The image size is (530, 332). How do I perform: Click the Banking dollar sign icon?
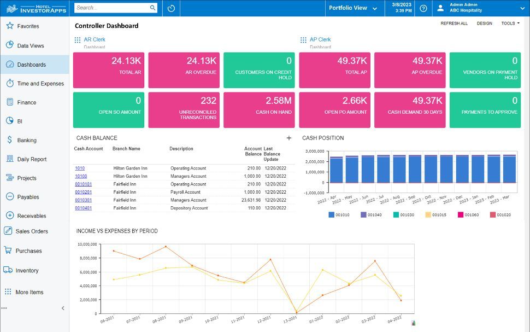point(9,140)
